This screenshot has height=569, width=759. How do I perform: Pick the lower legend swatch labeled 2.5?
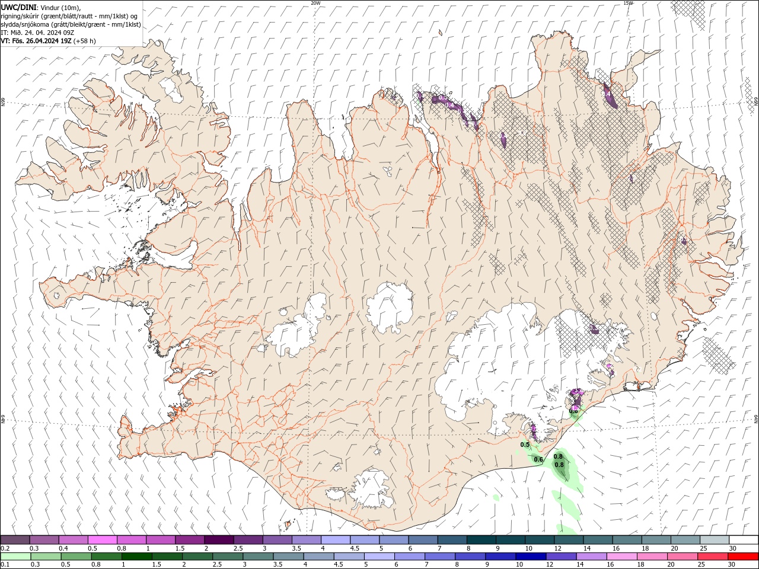228,557
